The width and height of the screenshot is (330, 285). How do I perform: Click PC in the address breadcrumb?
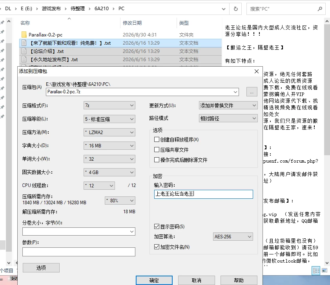coord(121,9)
